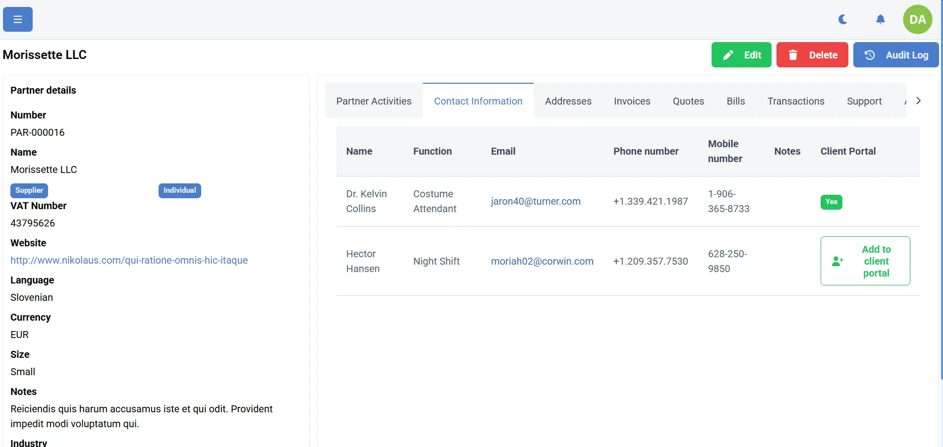Open the Audit Log history icon
943x447 pixels.
pos(870,55)
